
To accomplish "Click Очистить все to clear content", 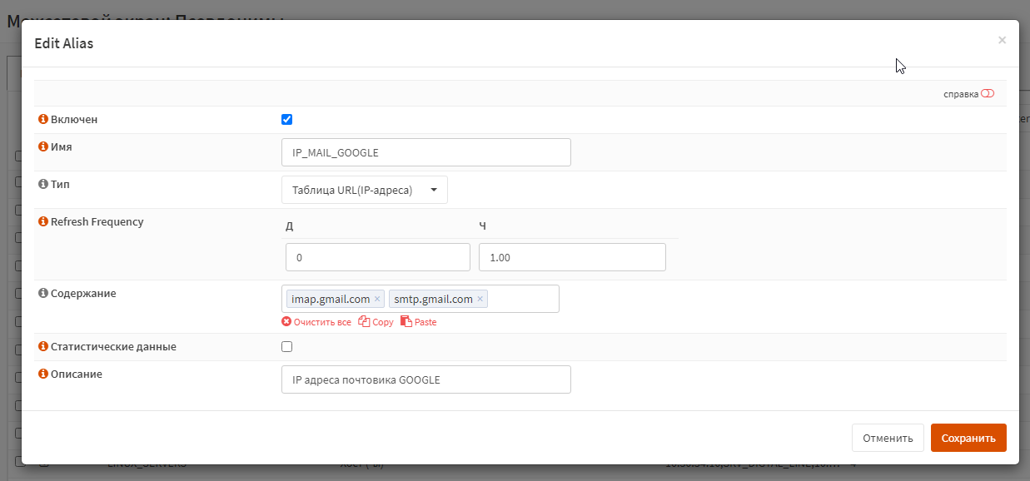I will tap(316, 322).
